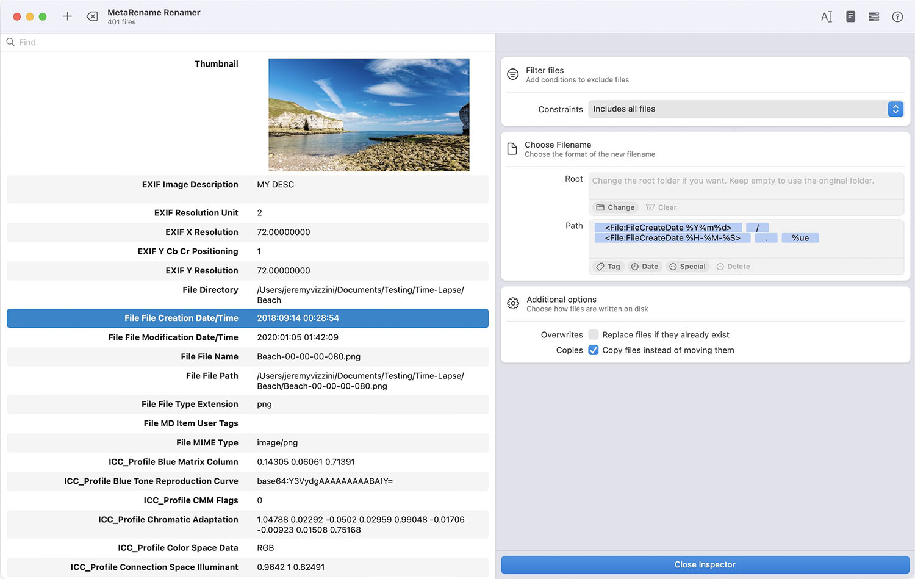Select the FileCreateDate %Y%m%d path token
The height and width of the screenshot is (579, 915).
pos(667,227)
